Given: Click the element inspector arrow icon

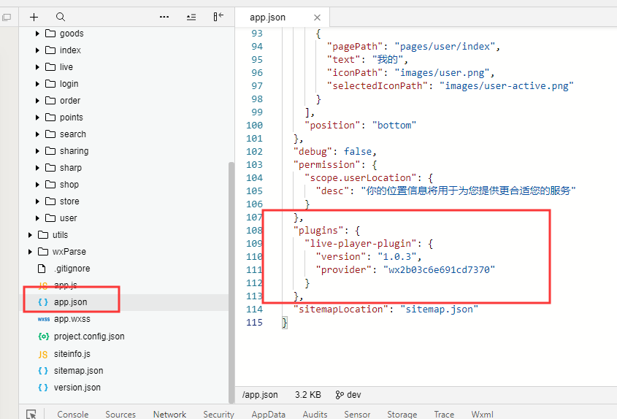Looking at the screenshot, I should pyautogui.click(x=31, y=414).
